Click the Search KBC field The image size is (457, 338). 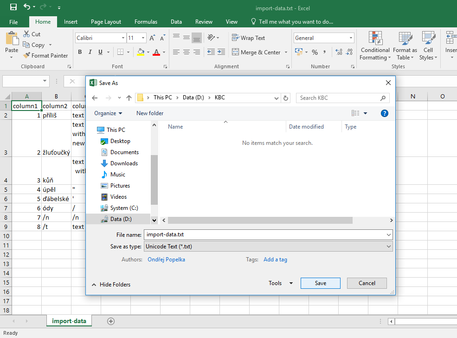(x=342, y=98)
